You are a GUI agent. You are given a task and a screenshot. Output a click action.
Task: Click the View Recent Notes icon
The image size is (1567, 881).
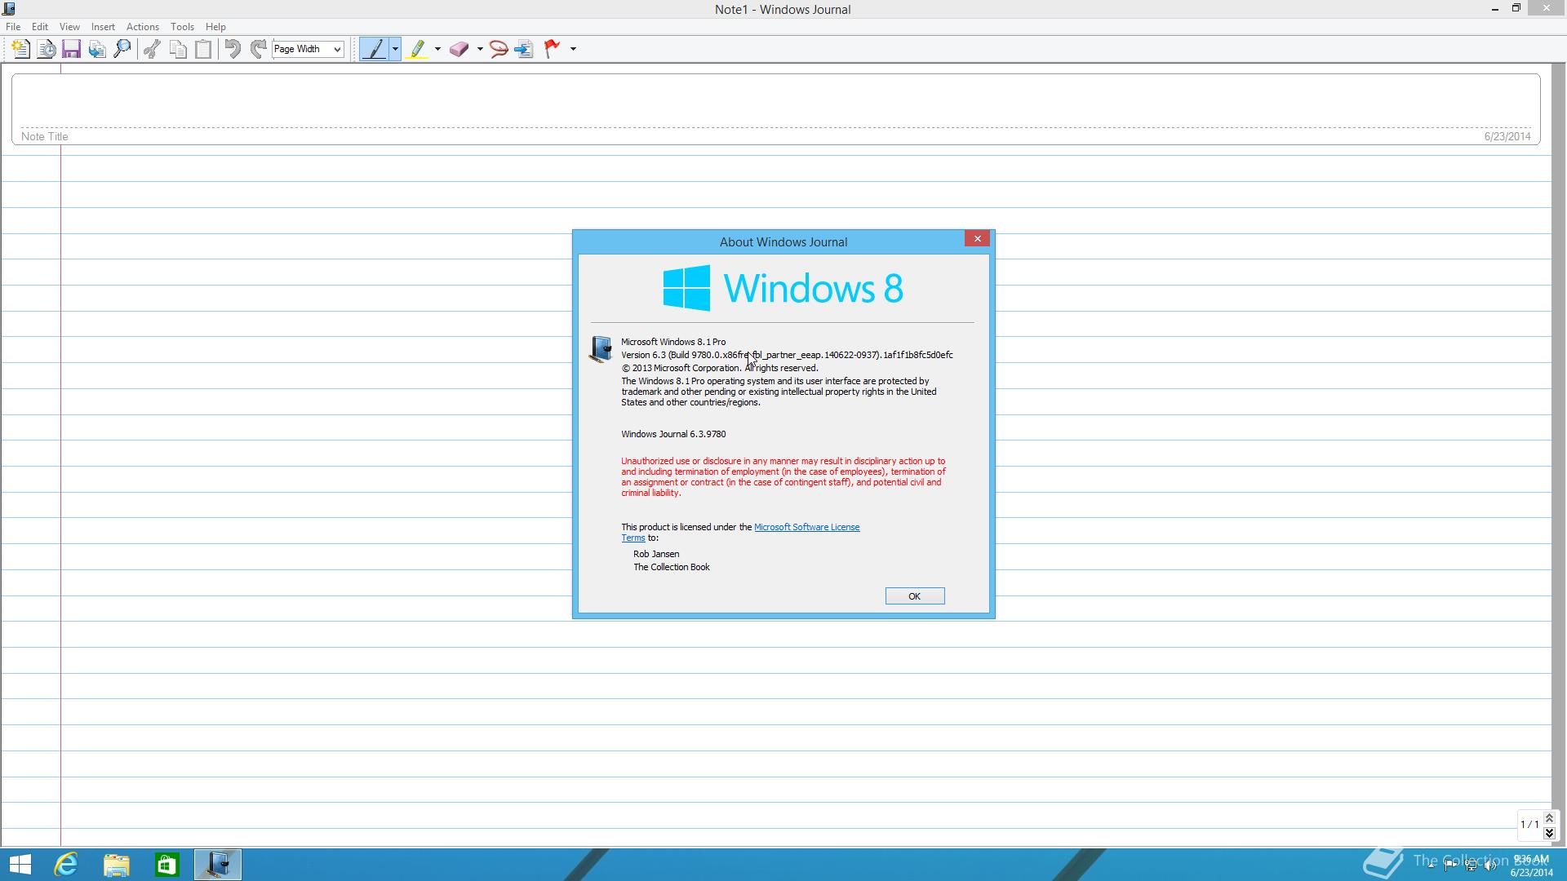coord(47,49)
